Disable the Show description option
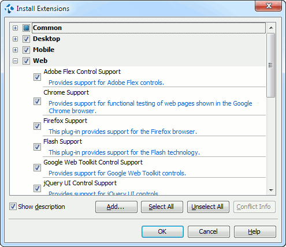Image resolution: width=286 pixels, height=247 pixels. pos(13,207)
